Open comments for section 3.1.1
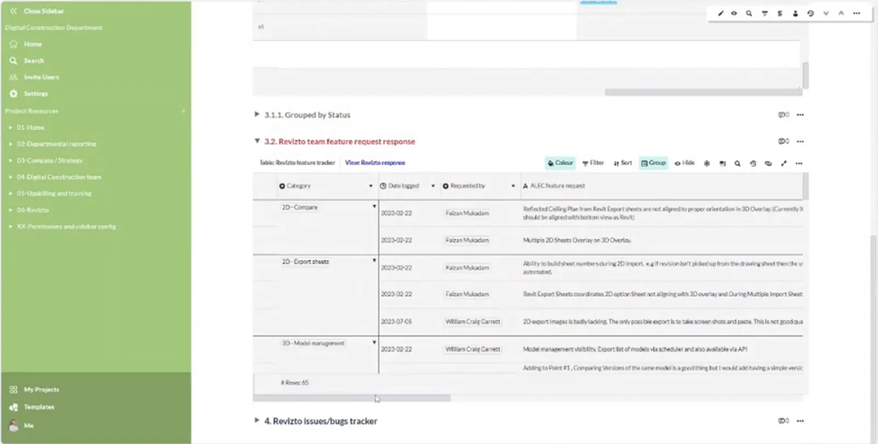Viewport: 878px width, 444px height. [784, 115]
